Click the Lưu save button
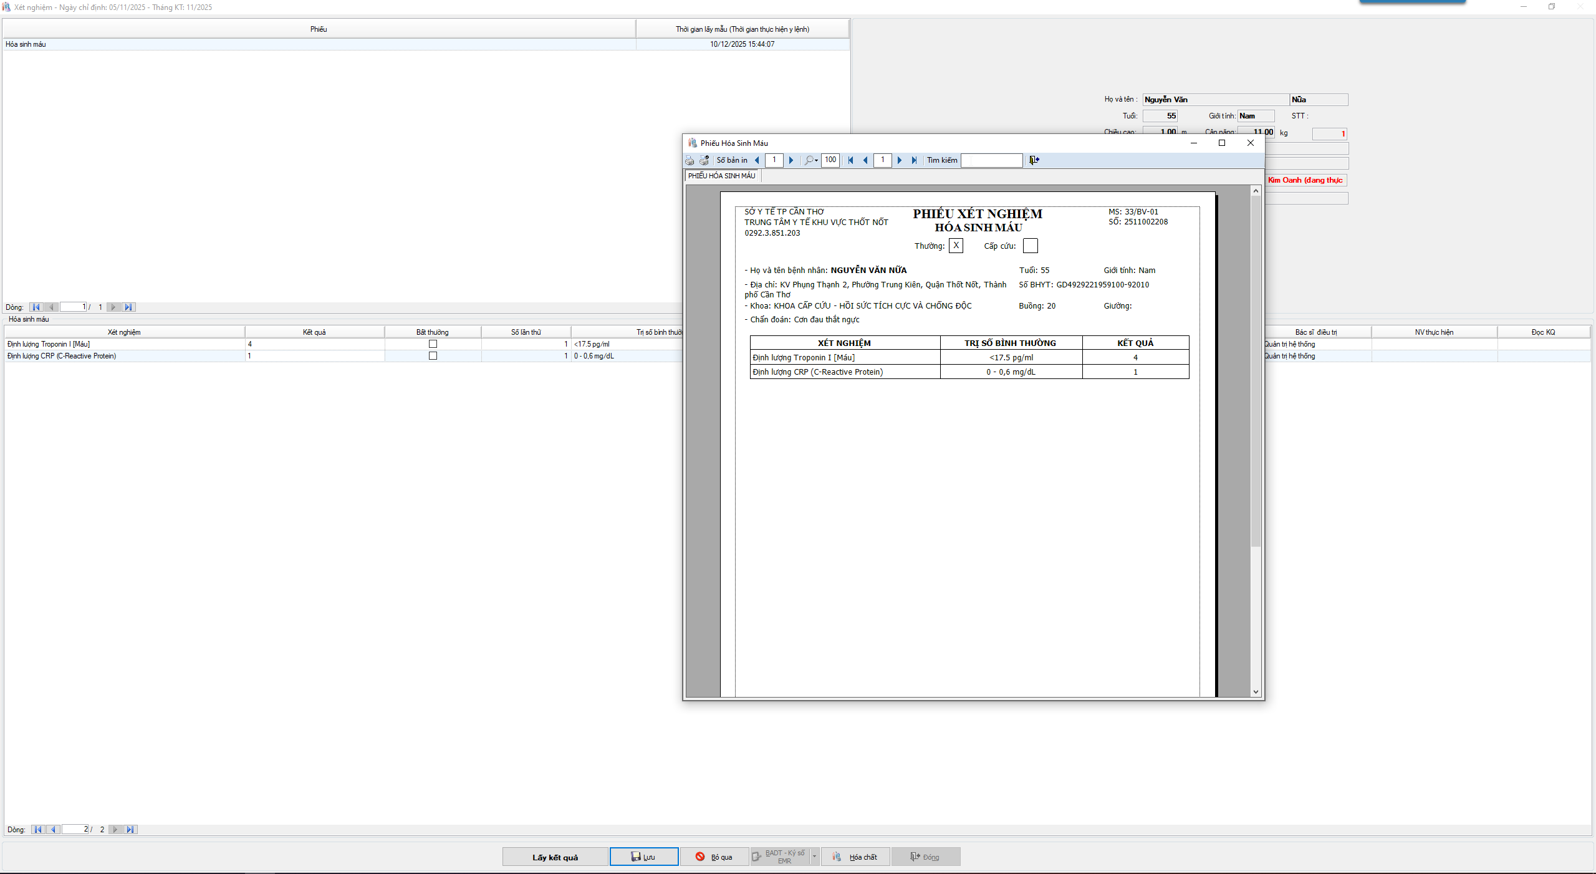The image size is (1596, 874). (x=643, y=857)
